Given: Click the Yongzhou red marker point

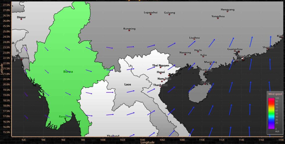Looking at the screenshot, I should coord(218,18).
